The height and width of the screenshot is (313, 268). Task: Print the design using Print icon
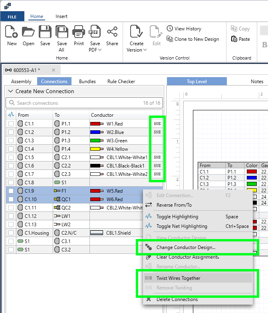click(79, 32)
